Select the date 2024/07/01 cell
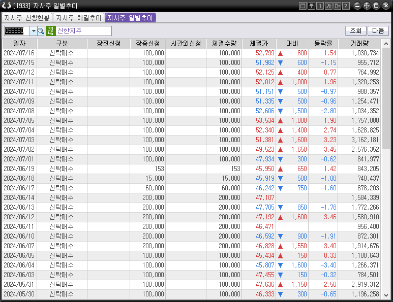This screenshot has height=302, width=393. [x=19, y=159]
